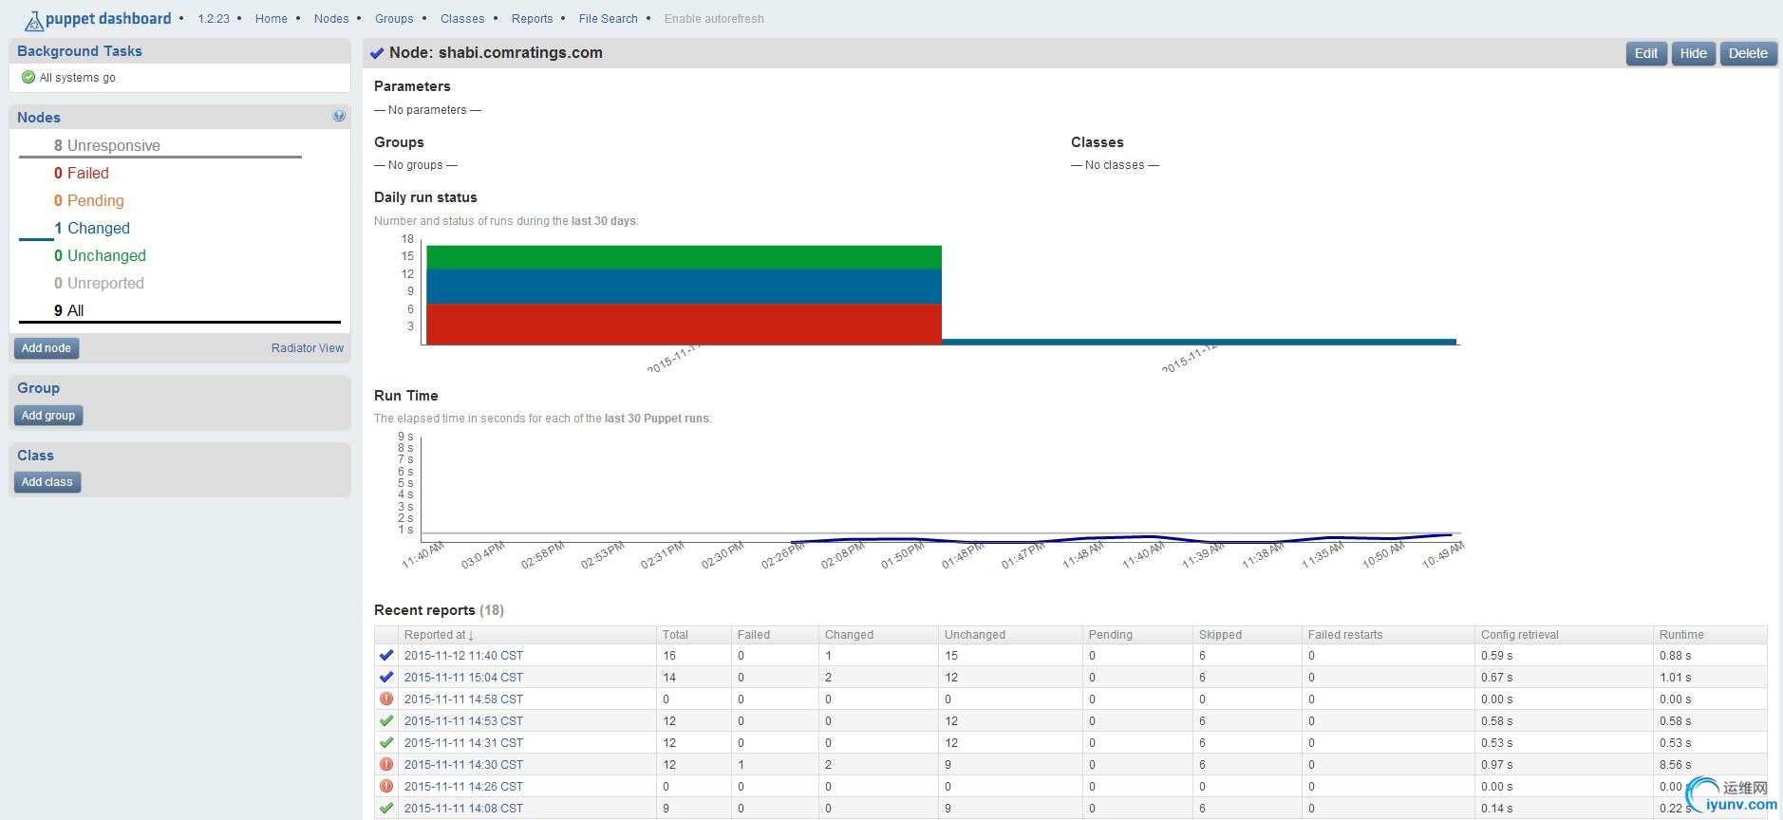Viewport: 1783px width, 820px height.
Task: Sort reports by the Reported at column
Action: click(438, 635)
